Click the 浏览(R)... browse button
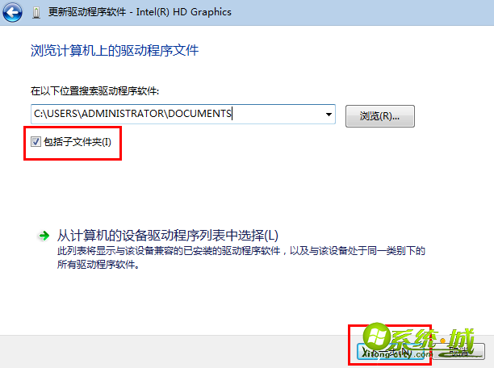 click(380, 116)
